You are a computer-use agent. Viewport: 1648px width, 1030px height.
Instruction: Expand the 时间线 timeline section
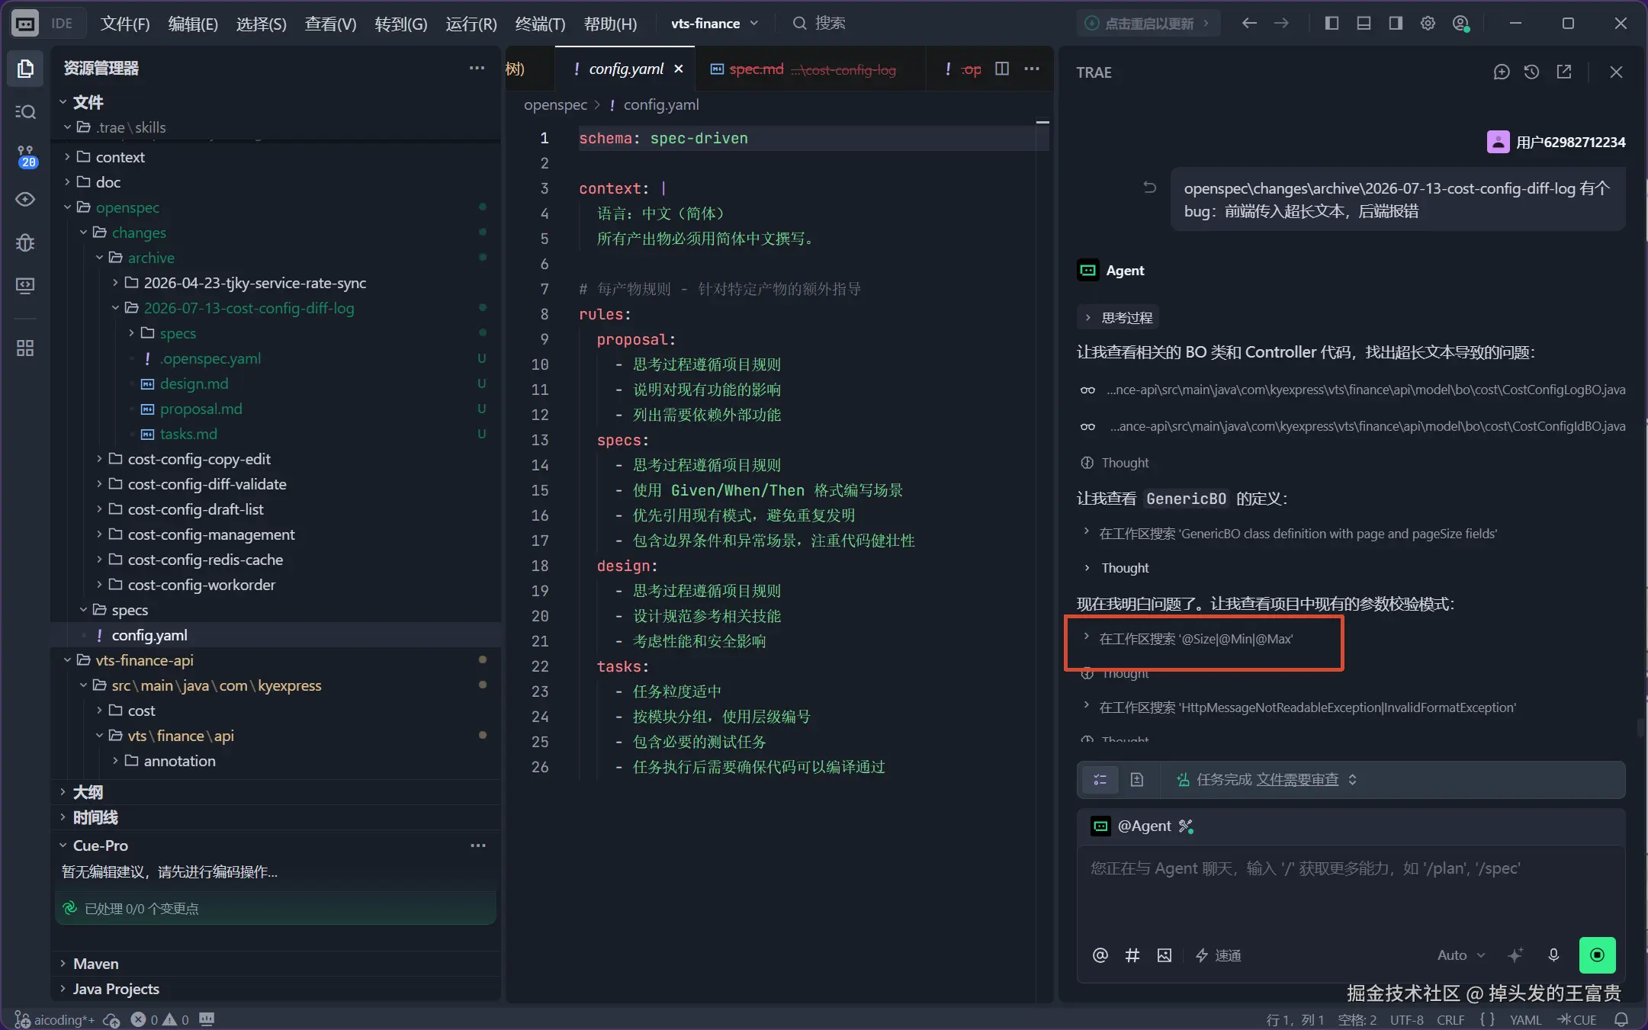click(95, 817)
